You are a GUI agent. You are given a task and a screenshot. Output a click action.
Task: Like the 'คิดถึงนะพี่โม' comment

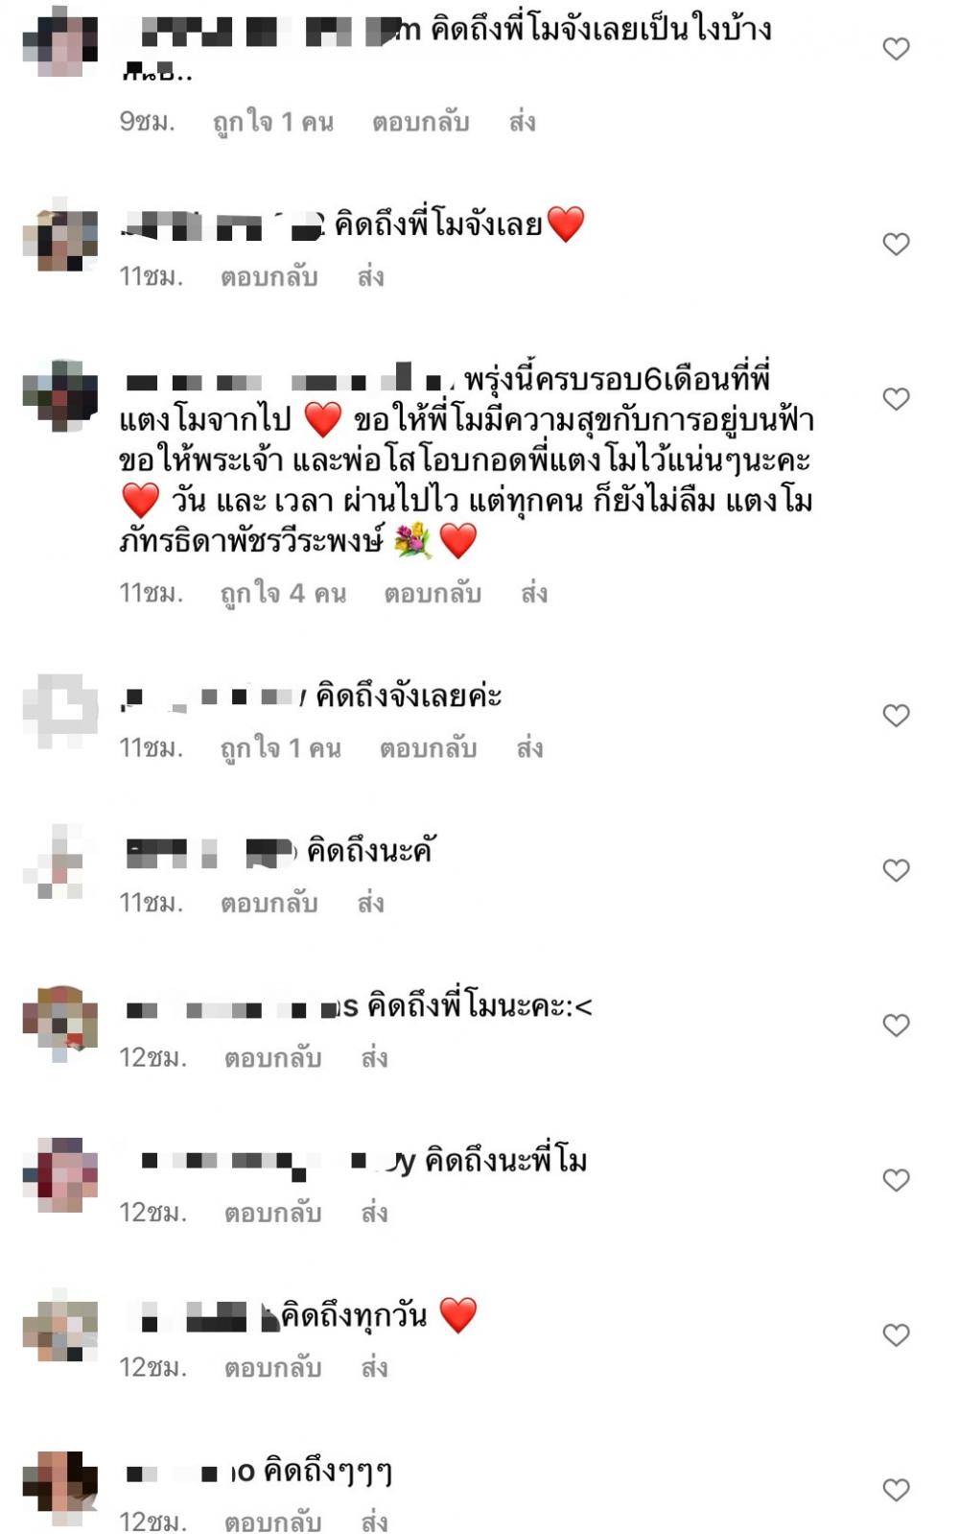pyautogui.click(x=896, y=1180)
